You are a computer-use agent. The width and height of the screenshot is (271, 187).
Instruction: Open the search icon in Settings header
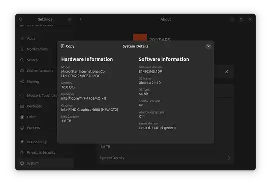coord(21,19)
